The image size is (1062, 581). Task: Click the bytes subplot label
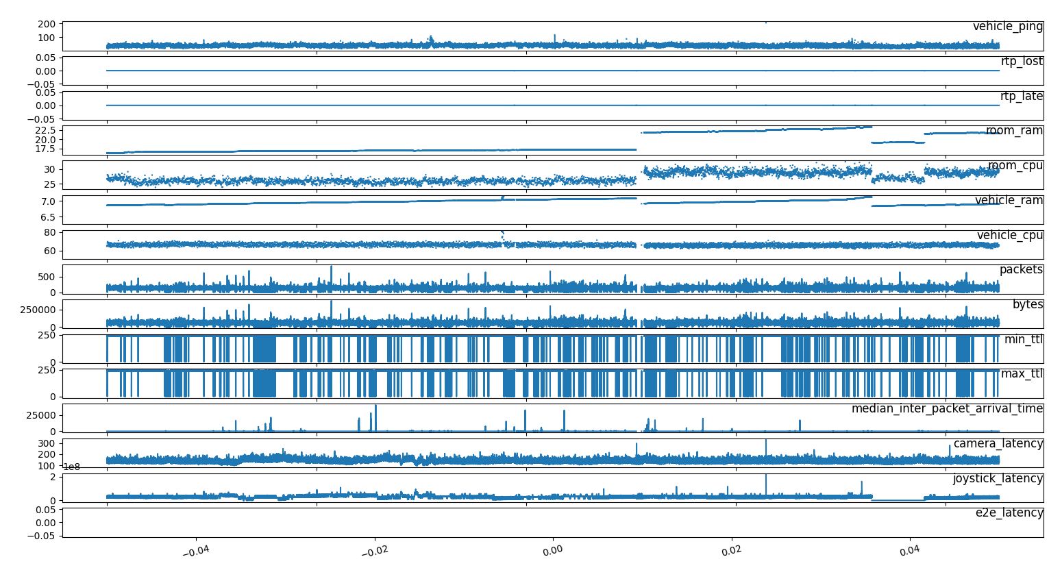(x=1028, y=305)
